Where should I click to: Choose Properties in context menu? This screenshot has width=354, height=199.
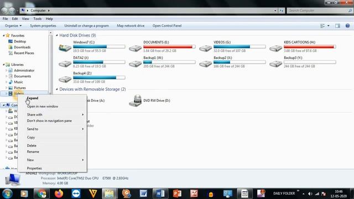coord(53,168)
